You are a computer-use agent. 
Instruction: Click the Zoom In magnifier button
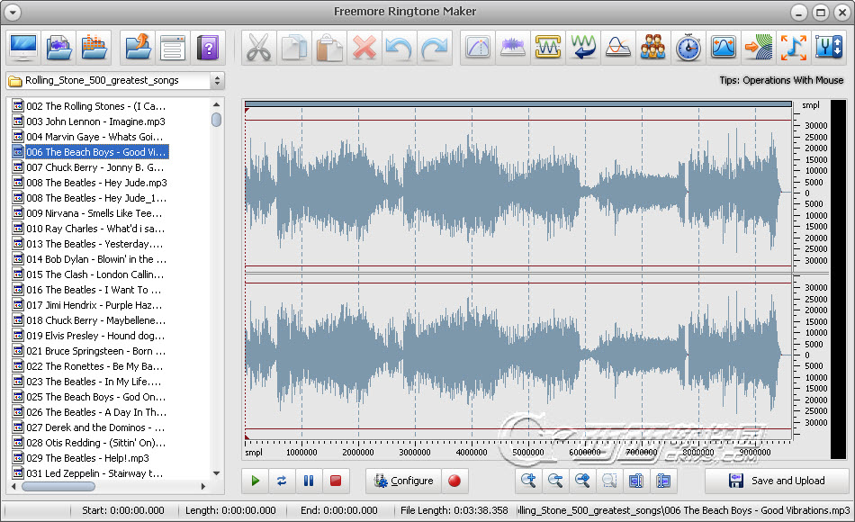(x=528, y=481)
